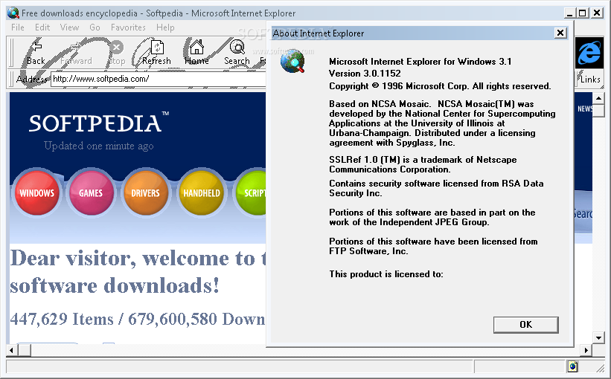Viewport: 611px width, 379px height.
Task: Click the SOFTPEDIA logo on page
Action: [98, 123]
